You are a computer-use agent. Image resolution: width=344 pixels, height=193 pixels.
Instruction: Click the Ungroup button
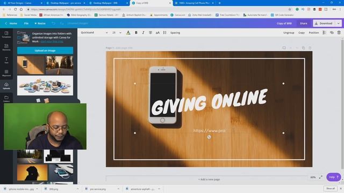tap(289, 33)
